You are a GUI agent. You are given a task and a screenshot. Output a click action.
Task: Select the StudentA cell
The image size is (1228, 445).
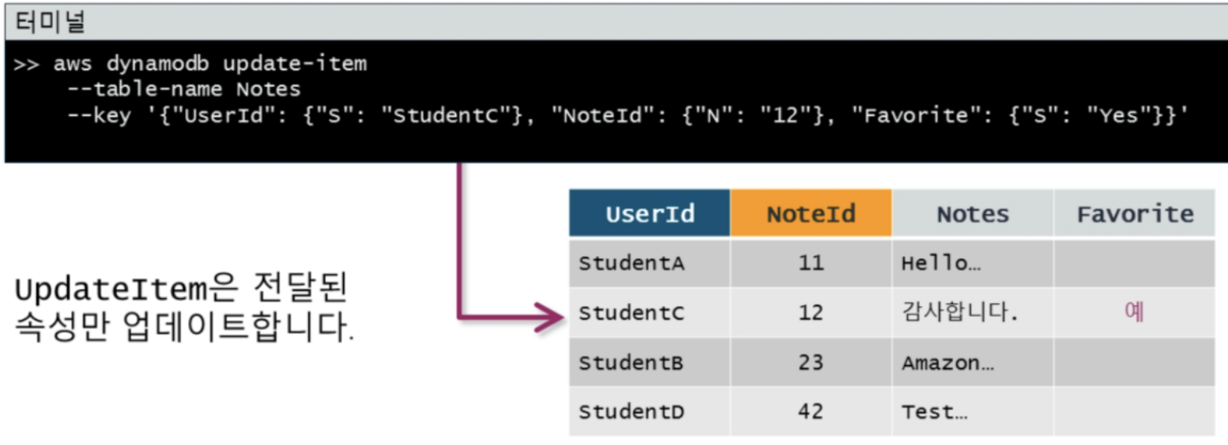[x=650, y=264]
